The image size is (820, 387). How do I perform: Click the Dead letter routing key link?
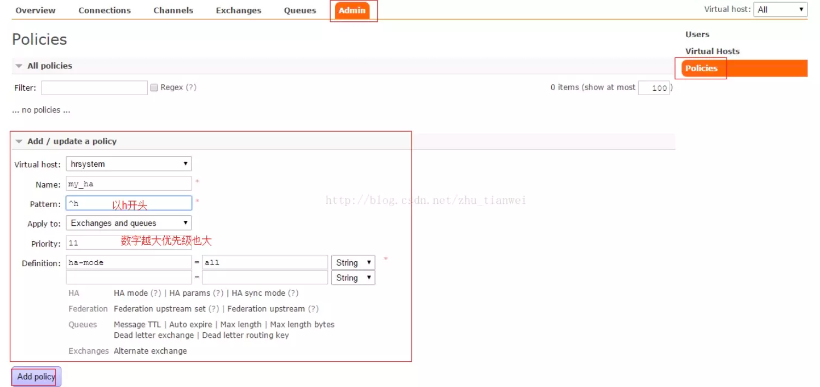click(x=245, y=335)
